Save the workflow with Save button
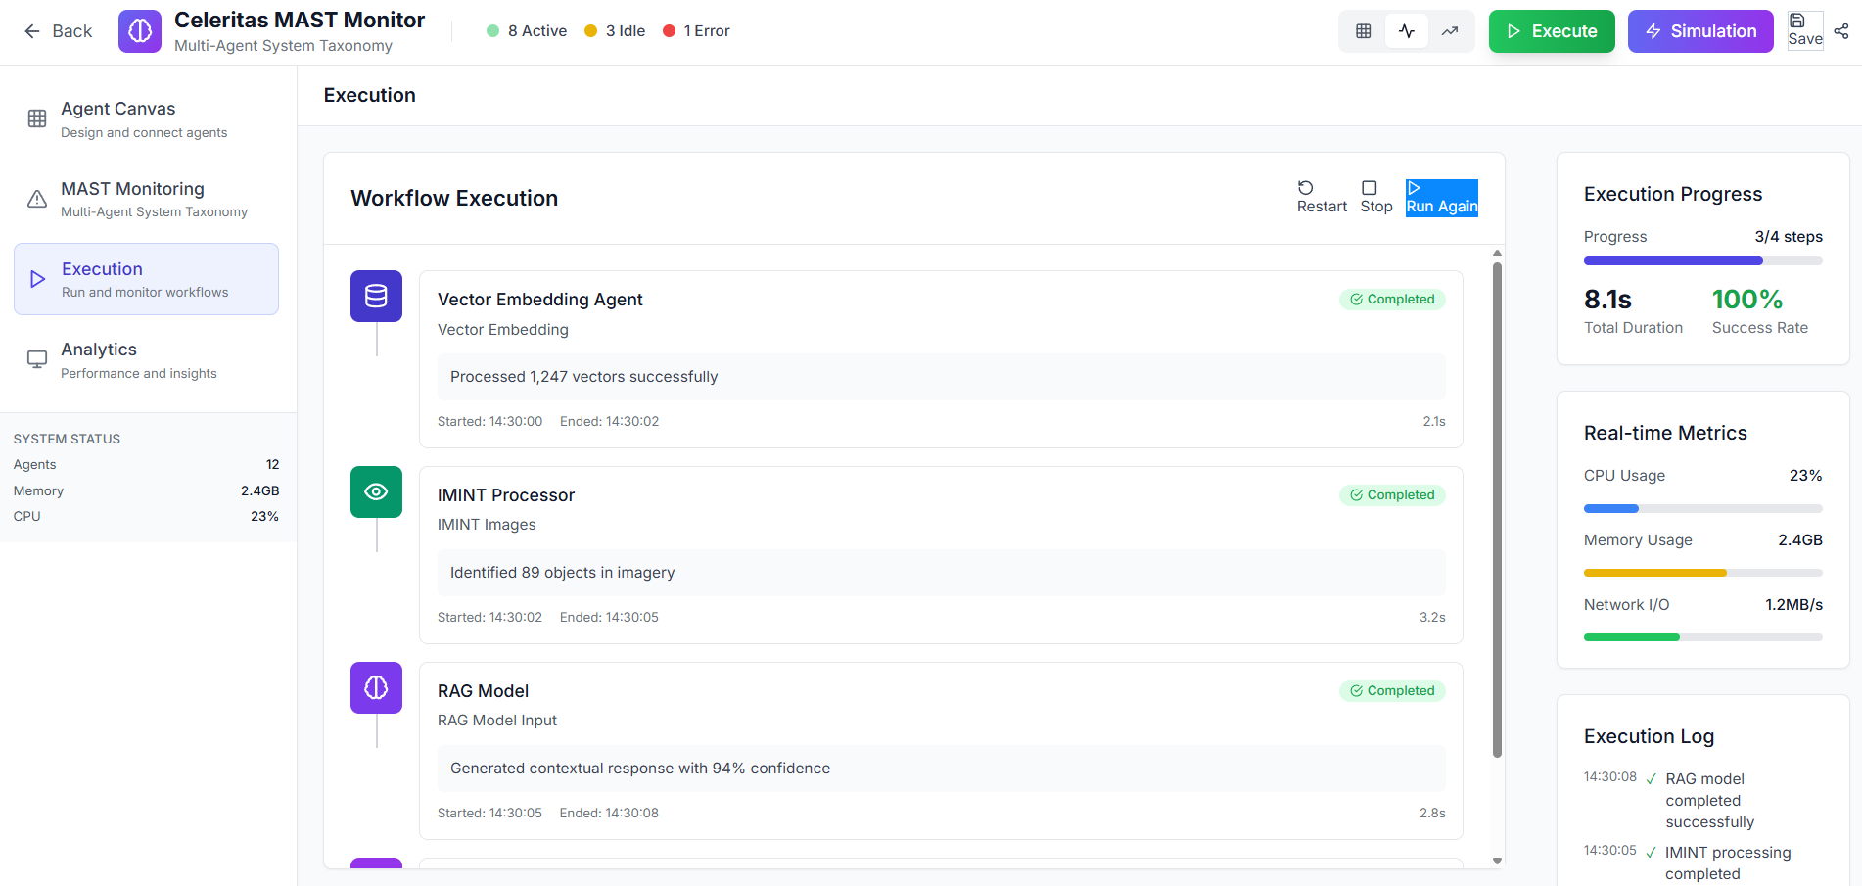This screenshot has width=1862, height=886. point(1805,30)
